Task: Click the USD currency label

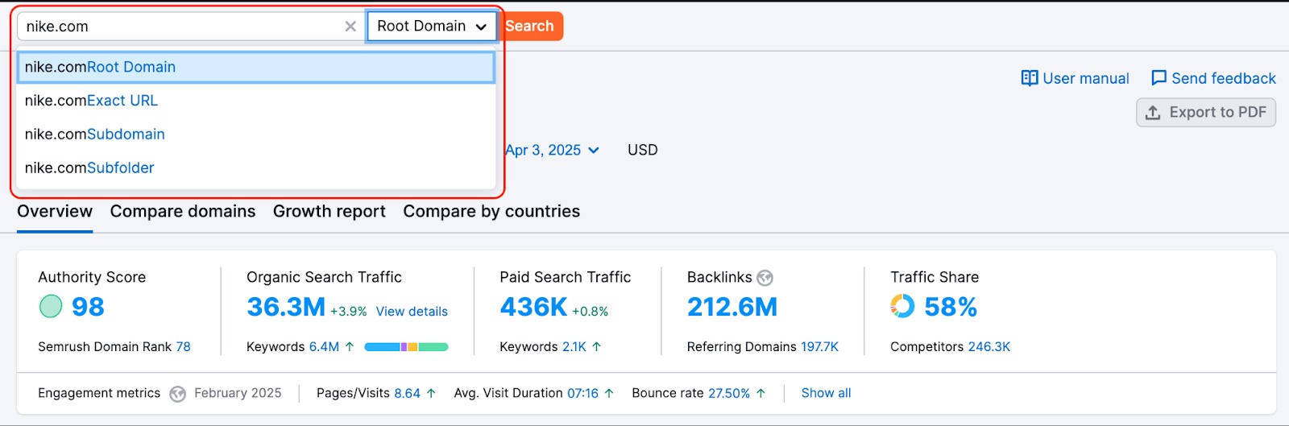Action: pos(643,150)
